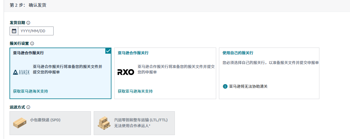The image size is (350, 139).
Task: Click the 第 2 步: 确认发货 header
Action: [x=28, y=5]
